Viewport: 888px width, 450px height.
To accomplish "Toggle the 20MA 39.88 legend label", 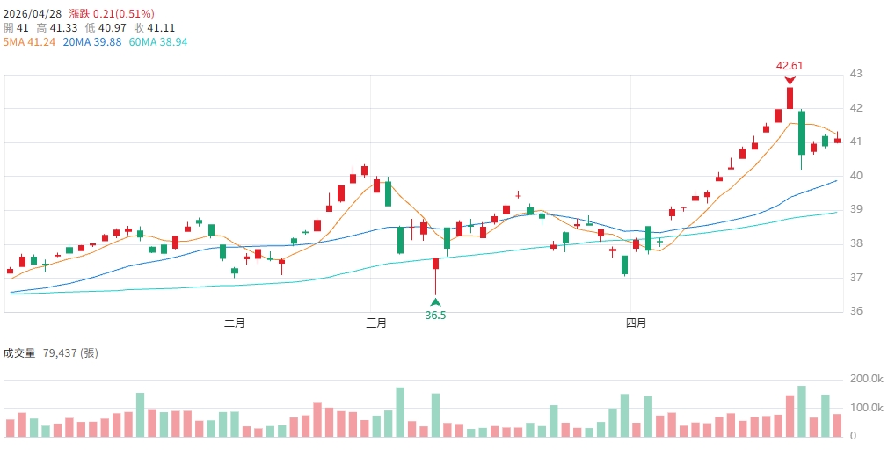I will point(91,41).
